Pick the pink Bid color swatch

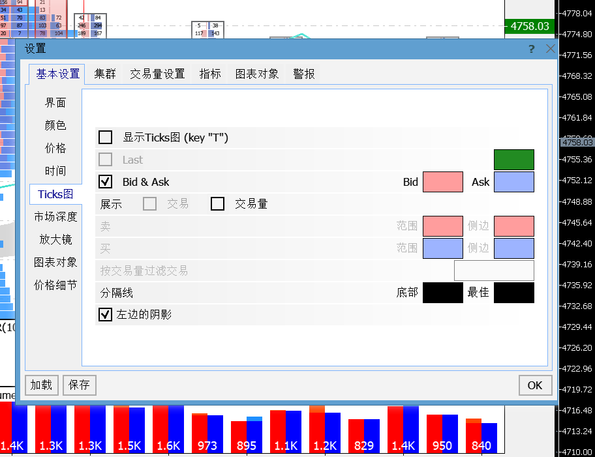[443, 182]
